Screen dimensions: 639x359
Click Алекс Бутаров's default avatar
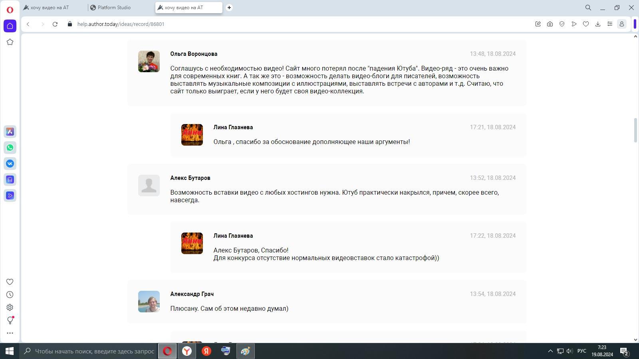point(149,185)
